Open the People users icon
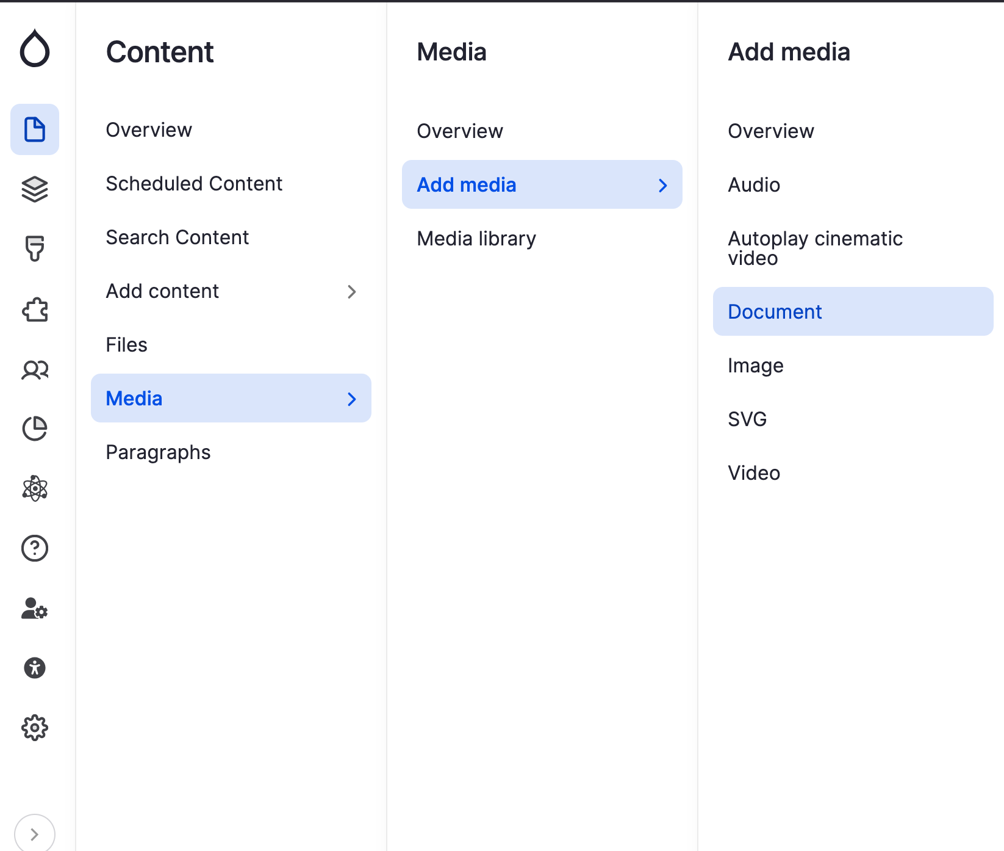 tap(35, 369)
